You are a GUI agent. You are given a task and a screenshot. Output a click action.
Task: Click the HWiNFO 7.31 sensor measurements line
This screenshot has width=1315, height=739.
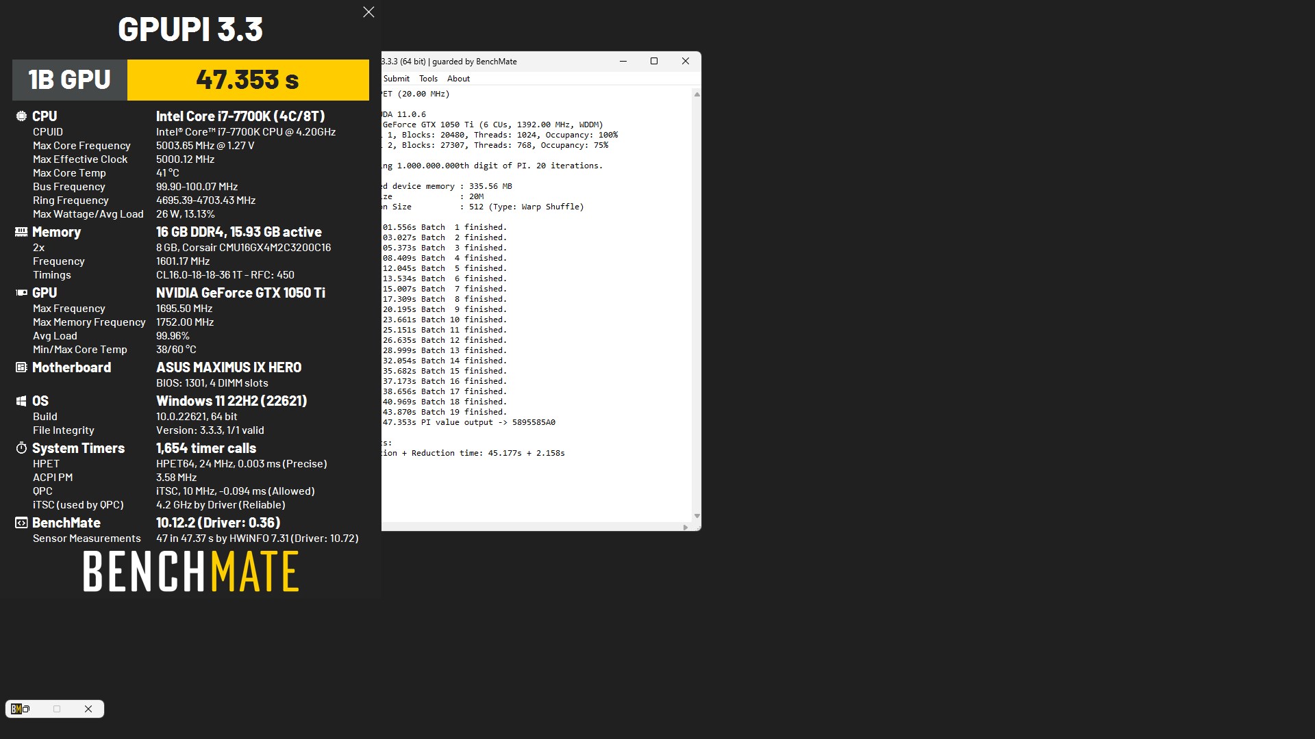[x=258, y=539]
